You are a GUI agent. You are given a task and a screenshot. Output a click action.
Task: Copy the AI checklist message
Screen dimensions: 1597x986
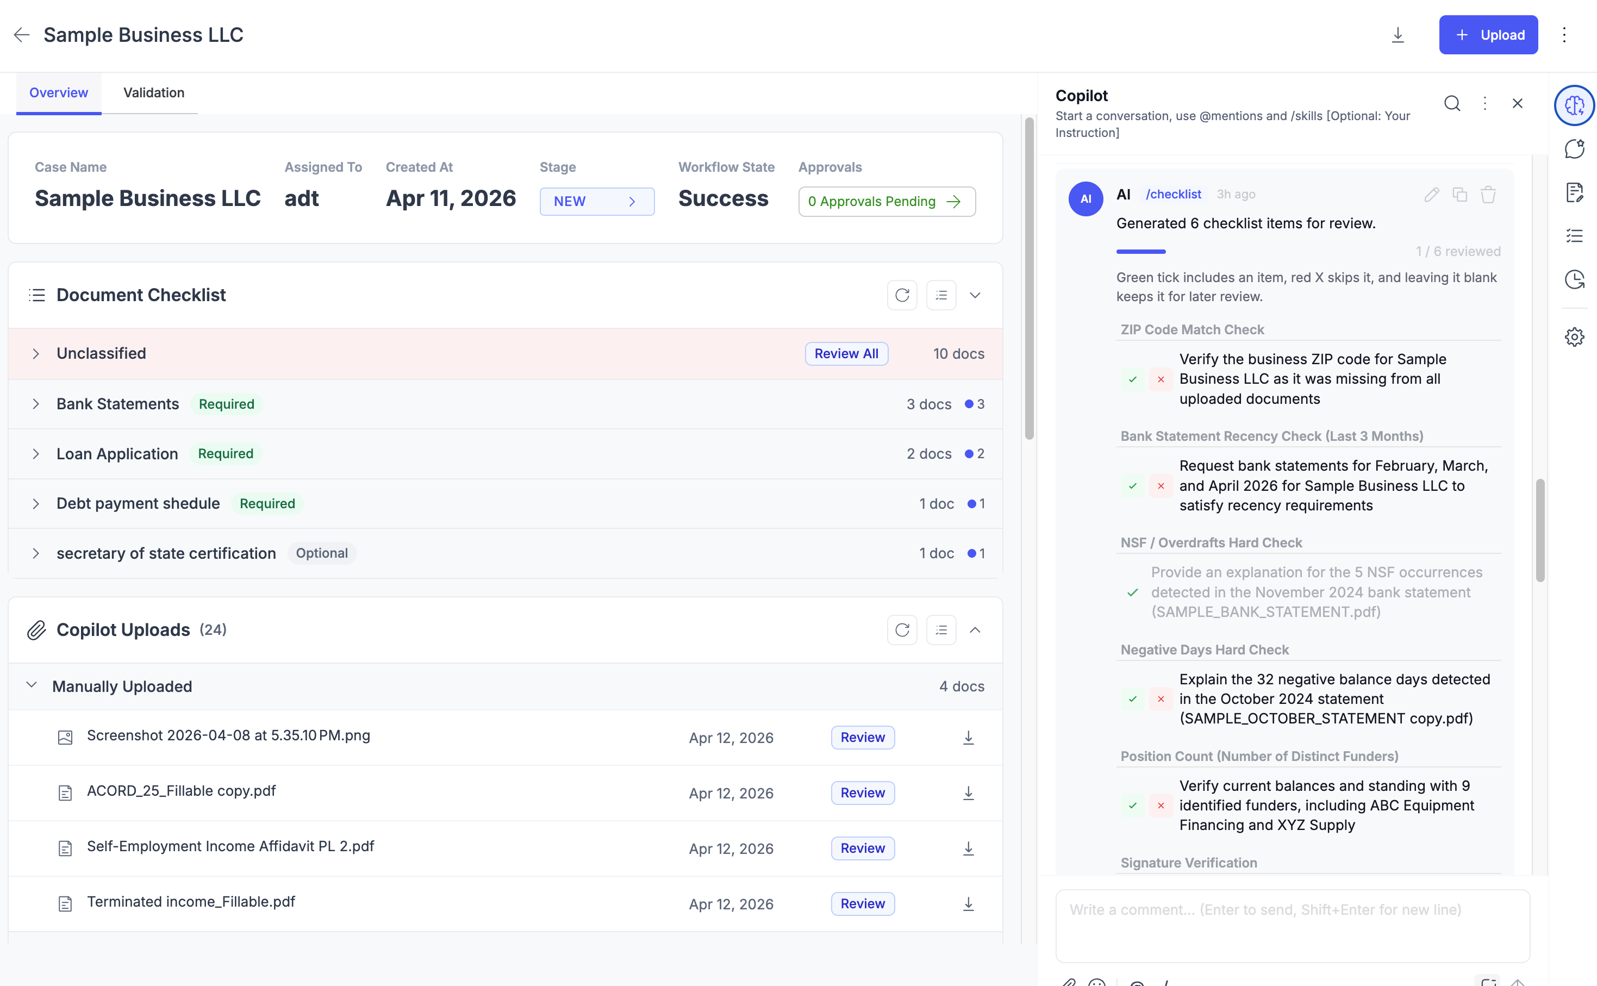tap(1459, 195)
